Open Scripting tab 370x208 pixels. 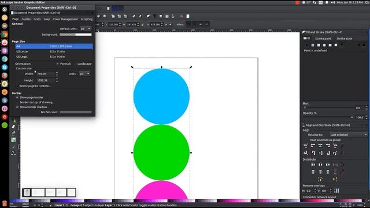(87, 19)
